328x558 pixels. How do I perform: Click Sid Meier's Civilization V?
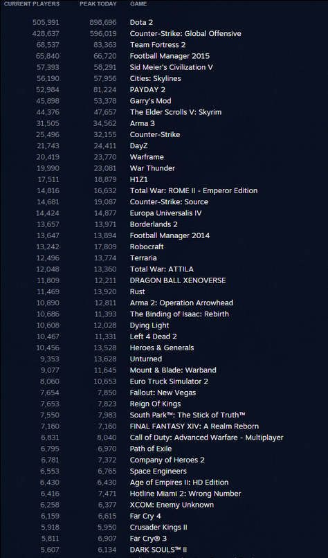point(171,67)
